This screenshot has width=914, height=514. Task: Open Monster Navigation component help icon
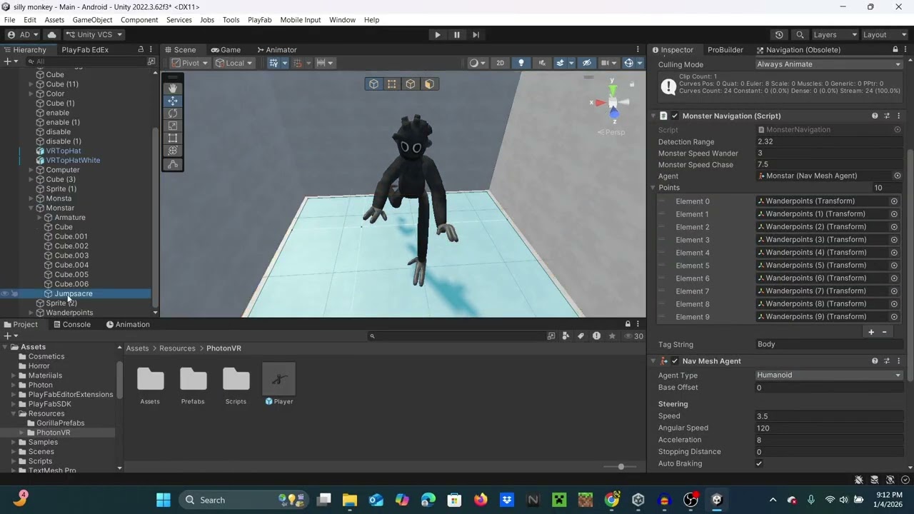tap(875, 116)
